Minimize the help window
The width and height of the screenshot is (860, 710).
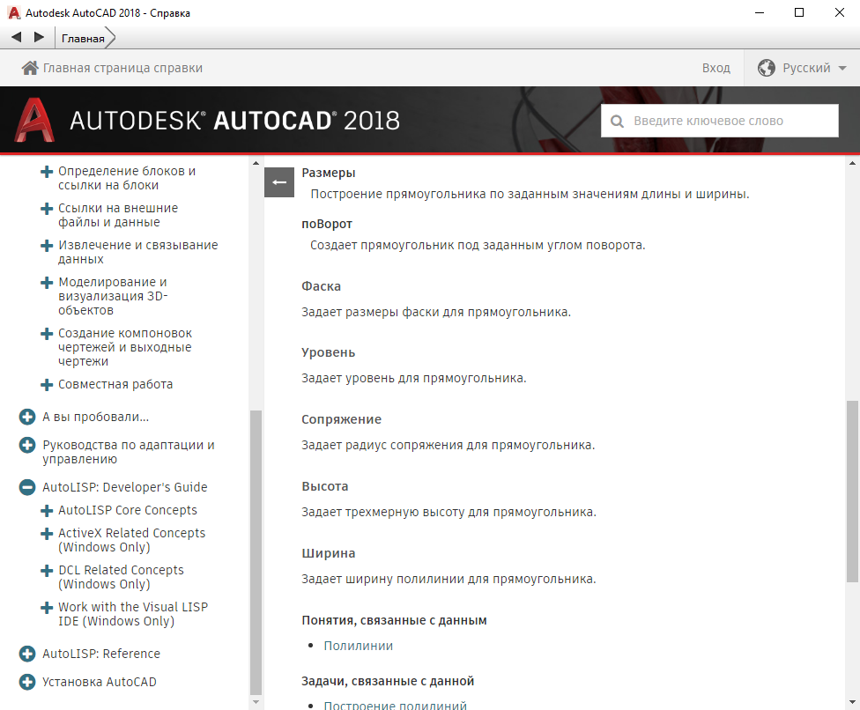pyautogui.click(x=760, y=12)
